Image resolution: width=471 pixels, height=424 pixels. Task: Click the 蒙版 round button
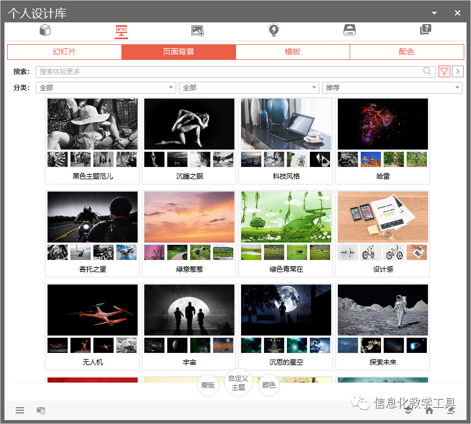tap(208, 385)
